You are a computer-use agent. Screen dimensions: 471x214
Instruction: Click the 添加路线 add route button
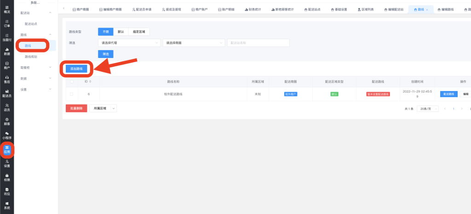76,69
